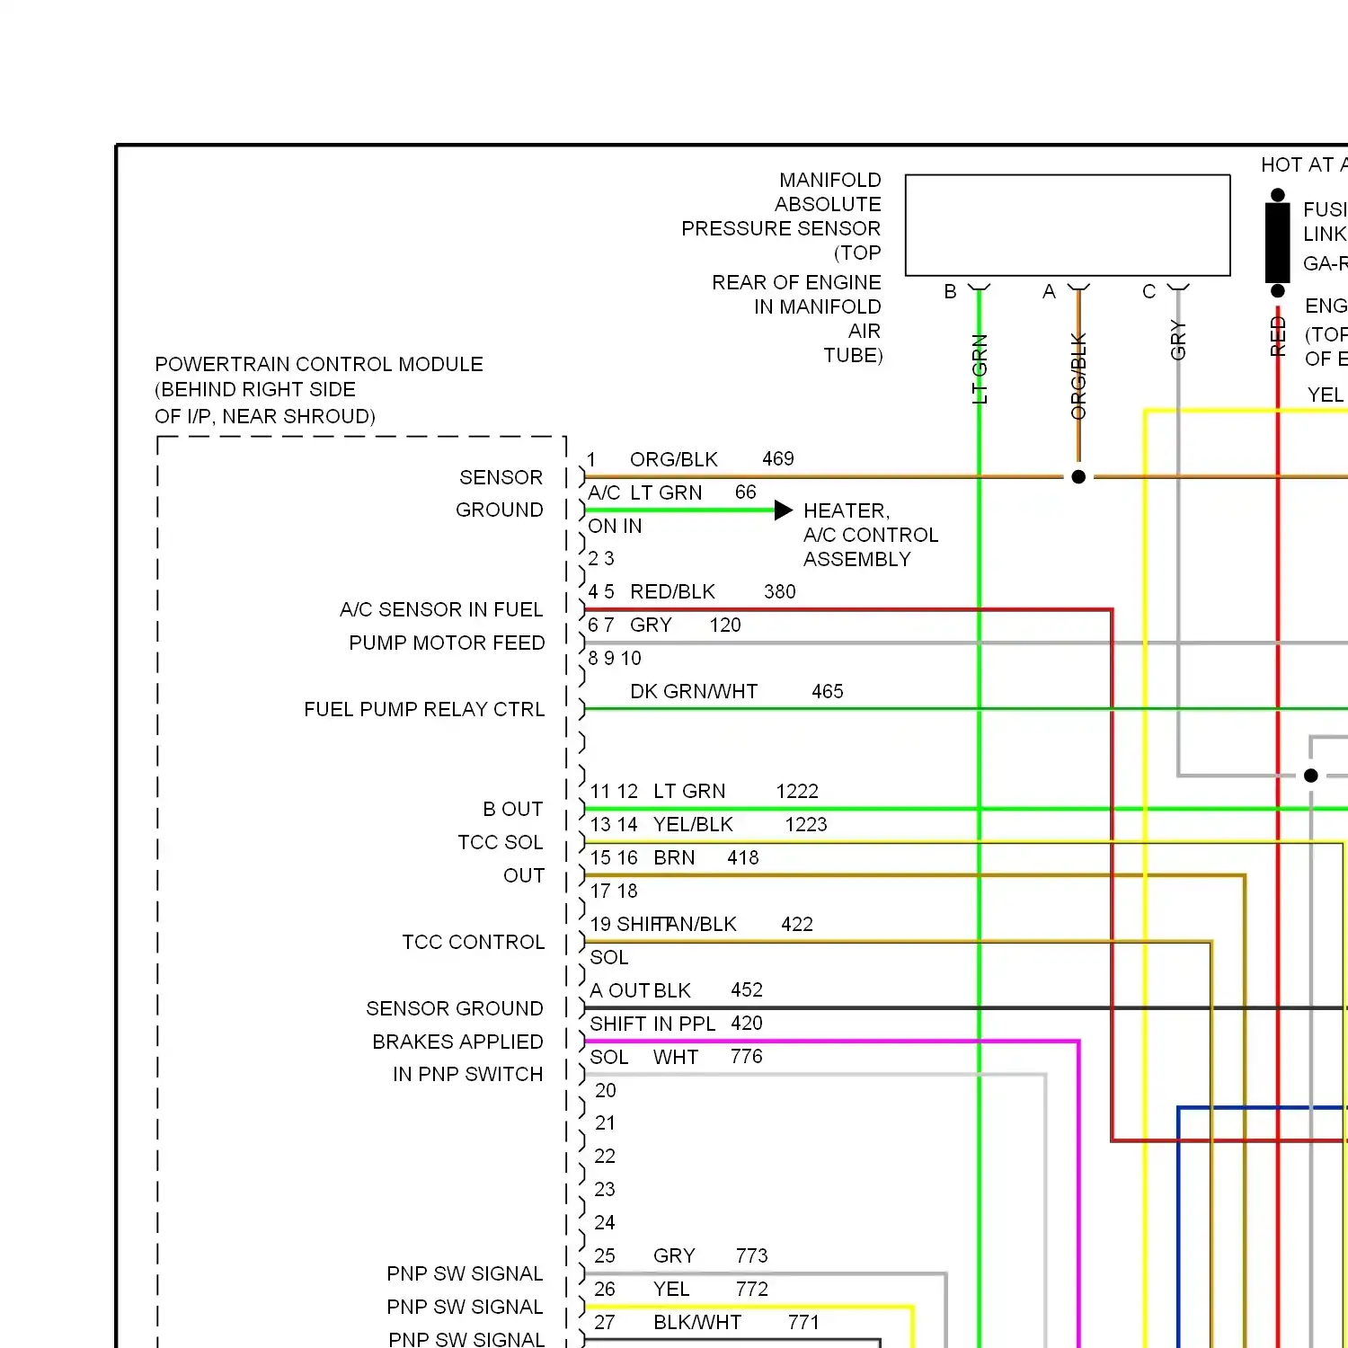Click circuit number 1223
1348x1348 pixels.
point(806,824)
